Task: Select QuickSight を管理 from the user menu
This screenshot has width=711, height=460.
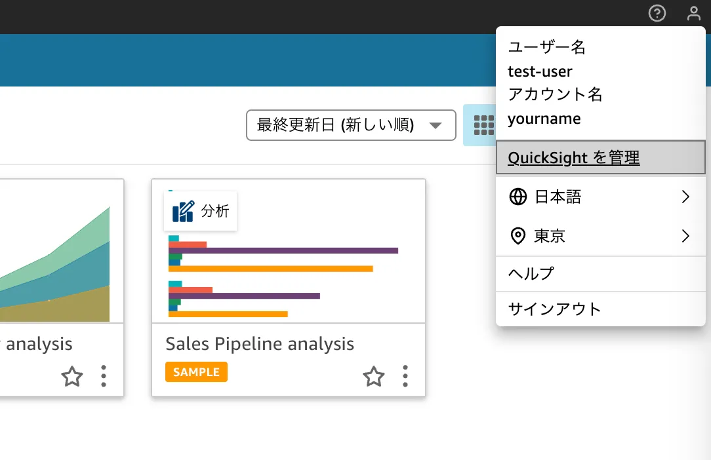Action: coord(574,157)
